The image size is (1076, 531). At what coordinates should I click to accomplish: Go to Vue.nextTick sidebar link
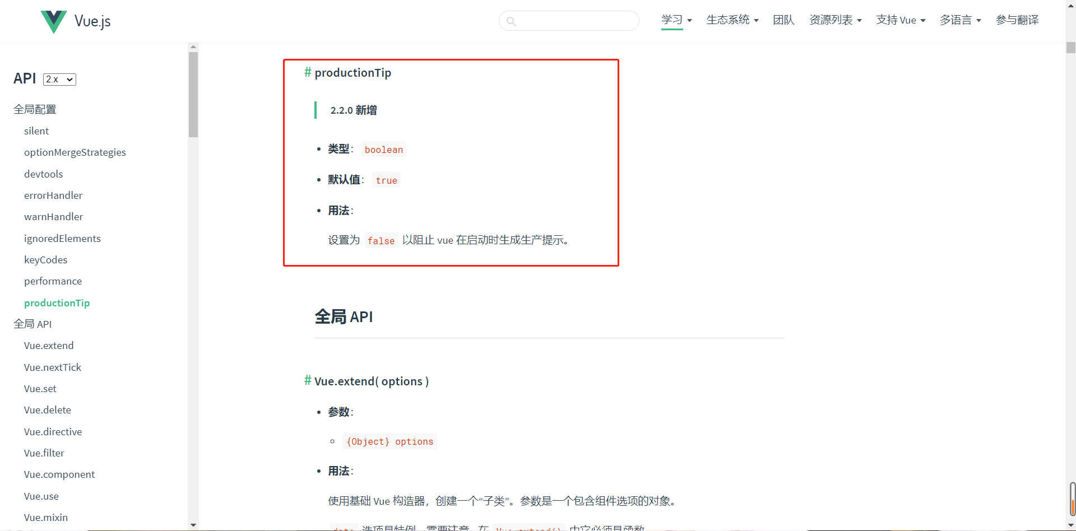(x=53, y=367)
